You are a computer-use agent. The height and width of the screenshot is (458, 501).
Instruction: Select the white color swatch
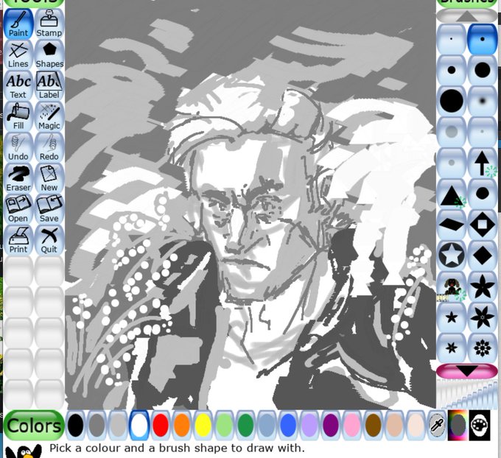pyautogui.click(x=139, y=425)
